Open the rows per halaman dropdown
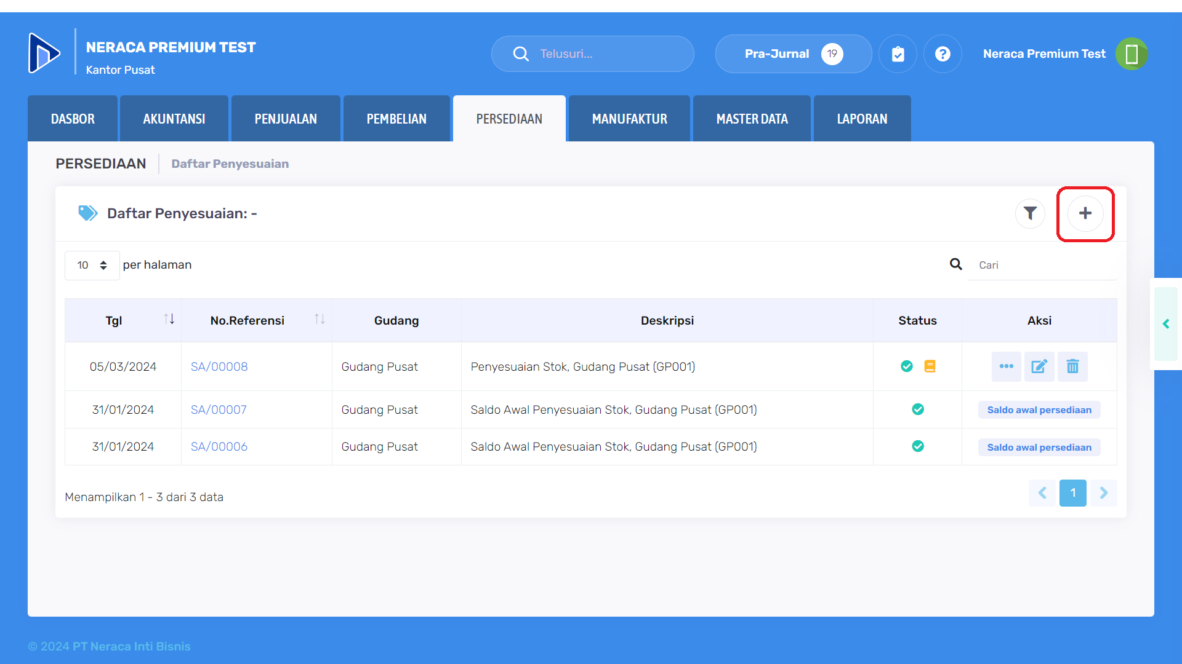Viewport: 1182px width, 664px height. click(x=92, y=265)
